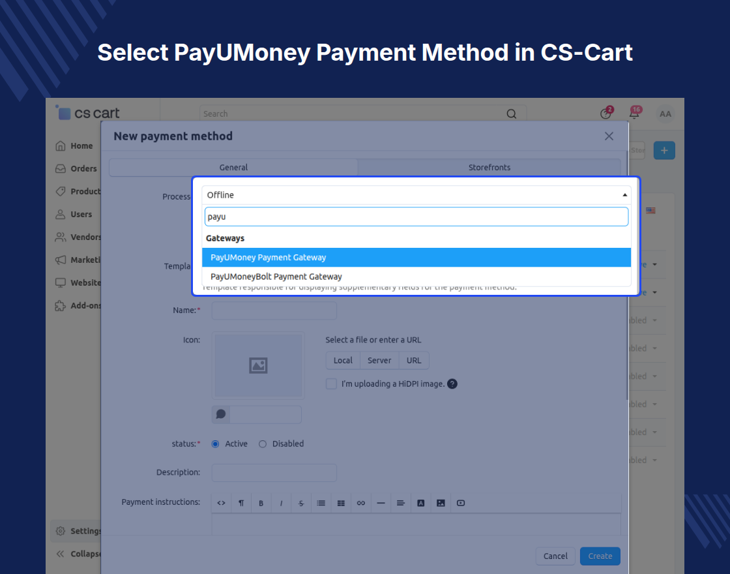
Task: Choose PayUMoneyBolt Payment Gateway option
Action: [416, 277]
